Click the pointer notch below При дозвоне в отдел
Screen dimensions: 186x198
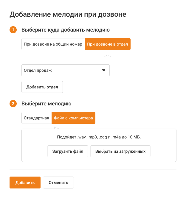(108, 56)
